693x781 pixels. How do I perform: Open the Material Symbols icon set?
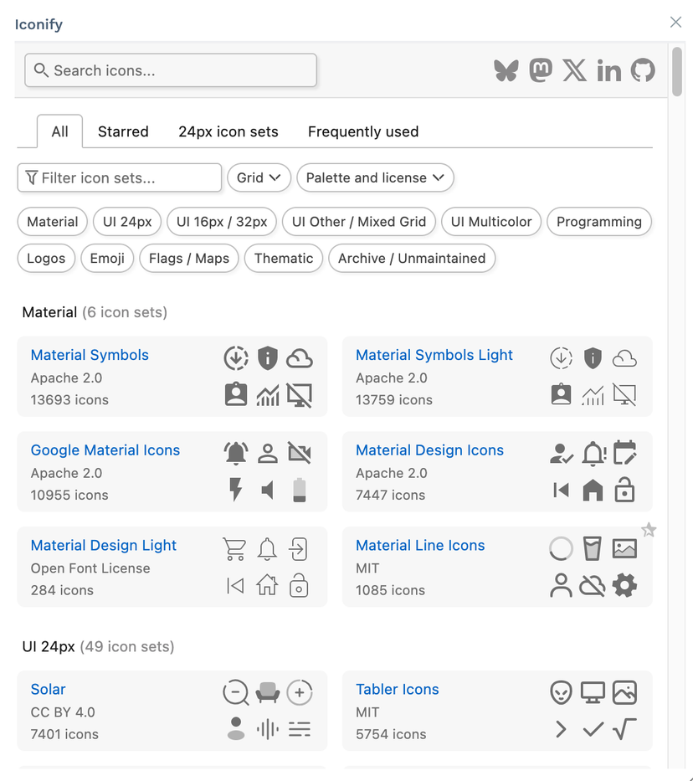90,355
